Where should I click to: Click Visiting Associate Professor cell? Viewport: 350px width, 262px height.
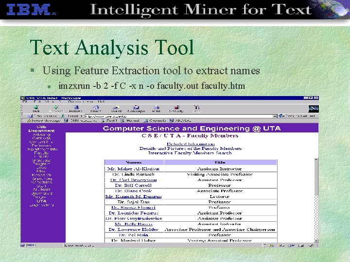pyautogui.click(x=220, y=175)
